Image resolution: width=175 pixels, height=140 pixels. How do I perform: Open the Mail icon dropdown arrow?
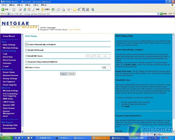pos(60,9)
